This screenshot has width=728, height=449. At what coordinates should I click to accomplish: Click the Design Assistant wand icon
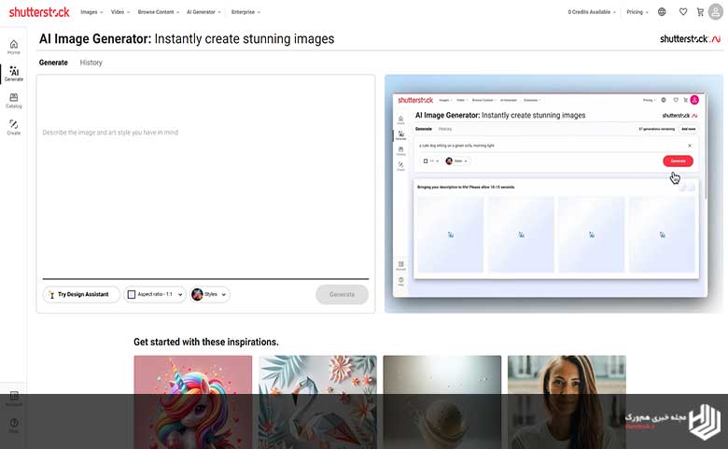51,294
